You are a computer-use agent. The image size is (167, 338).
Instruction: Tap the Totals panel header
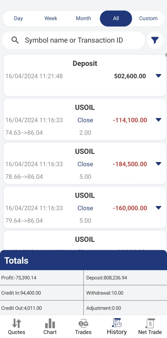click(x=83, y=260)
